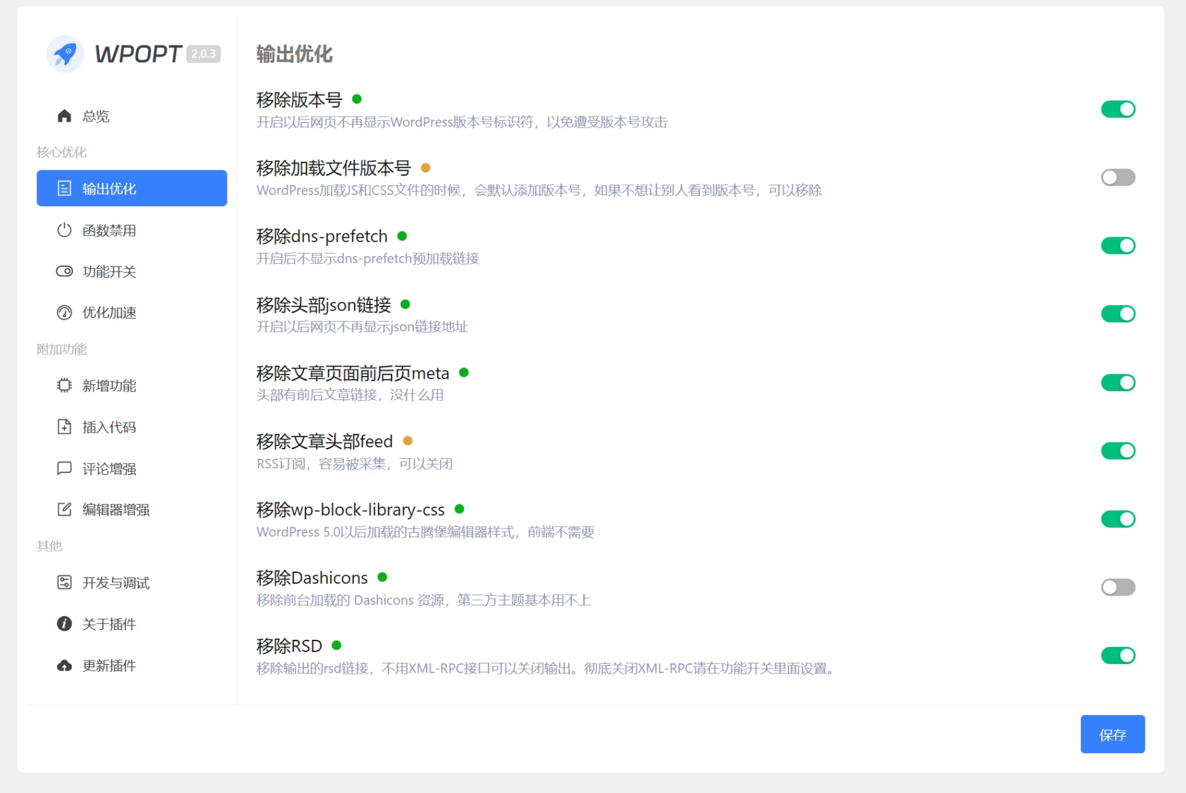Click the switch icon for 功能开关
Screen dimensions: 1186x793
[x=64, y=271]
